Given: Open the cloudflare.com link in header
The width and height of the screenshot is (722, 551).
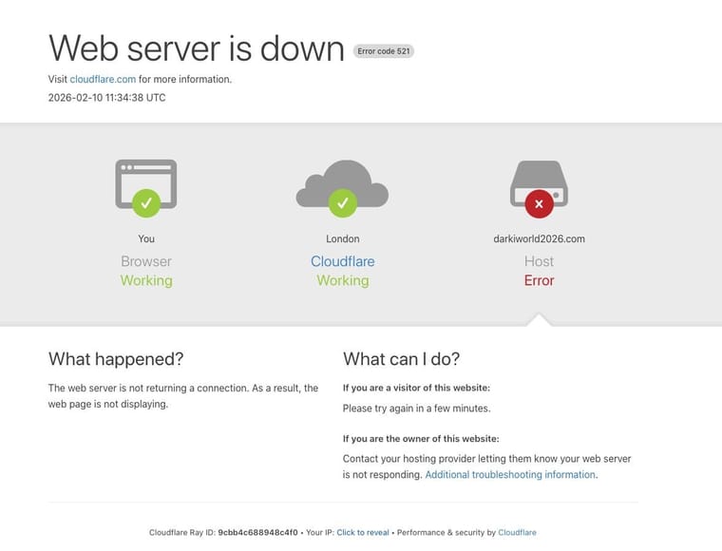Looking at the screenshot, I should pyautogui.click(x=103, y=80).
